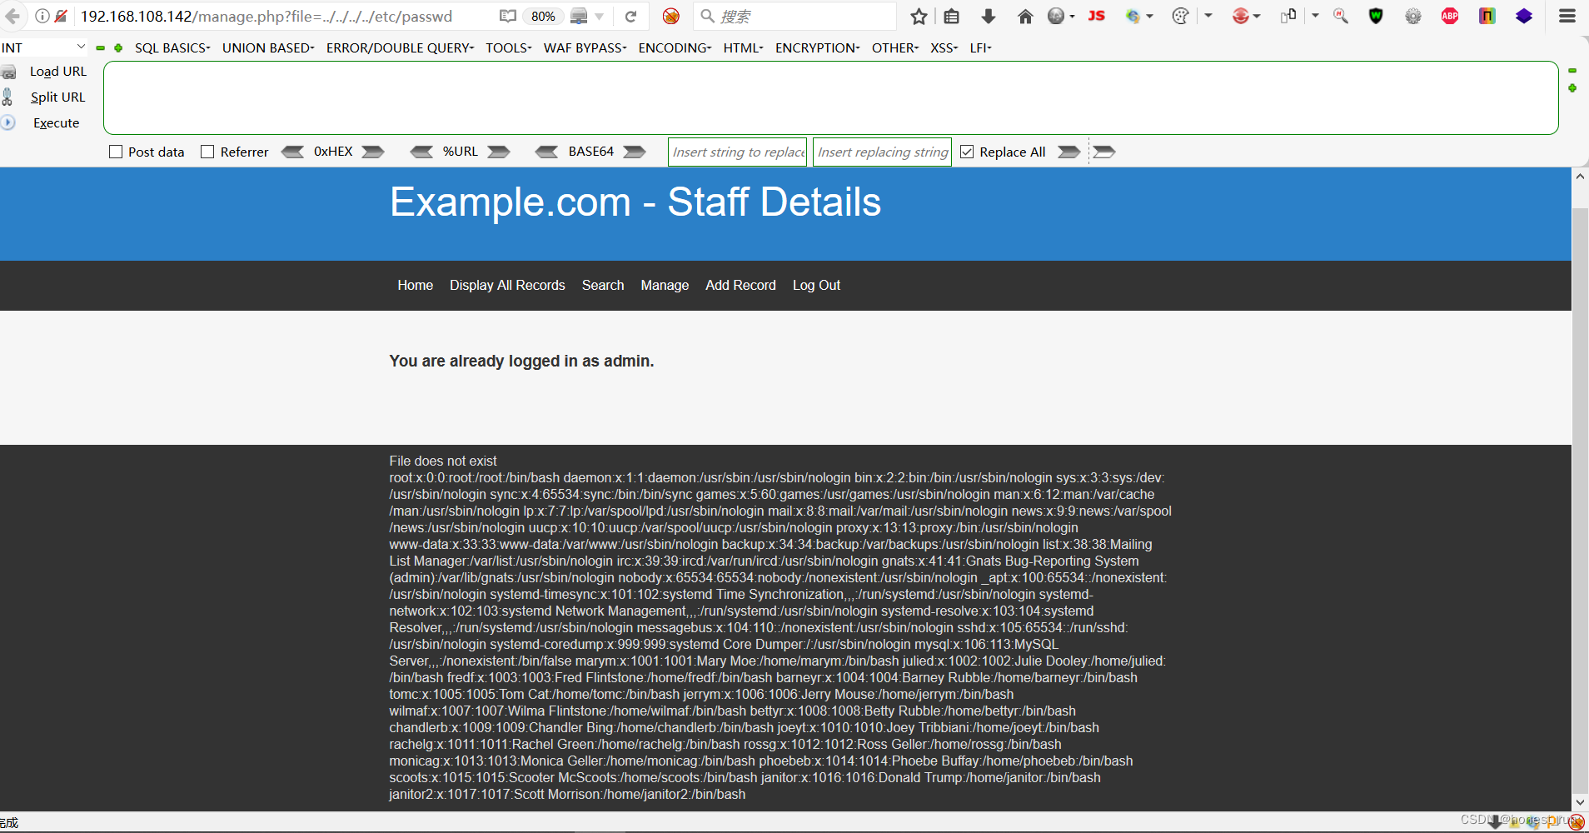
Task: Disable the Replace All checkbox
Action: click(x=967, y=152)
